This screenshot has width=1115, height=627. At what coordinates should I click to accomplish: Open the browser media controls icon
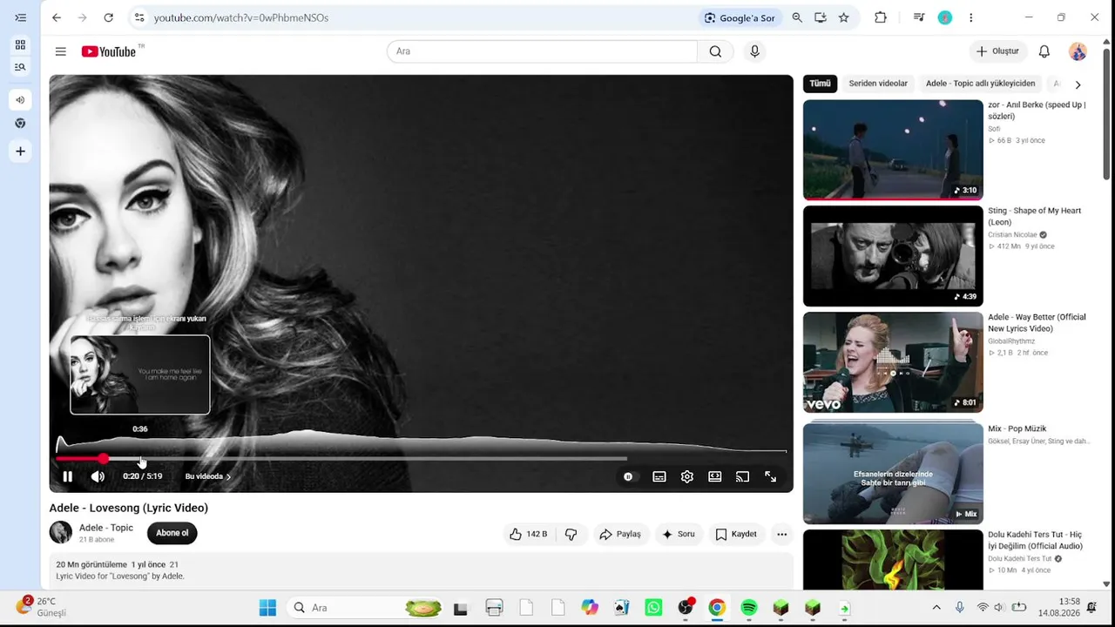point(919,17)
